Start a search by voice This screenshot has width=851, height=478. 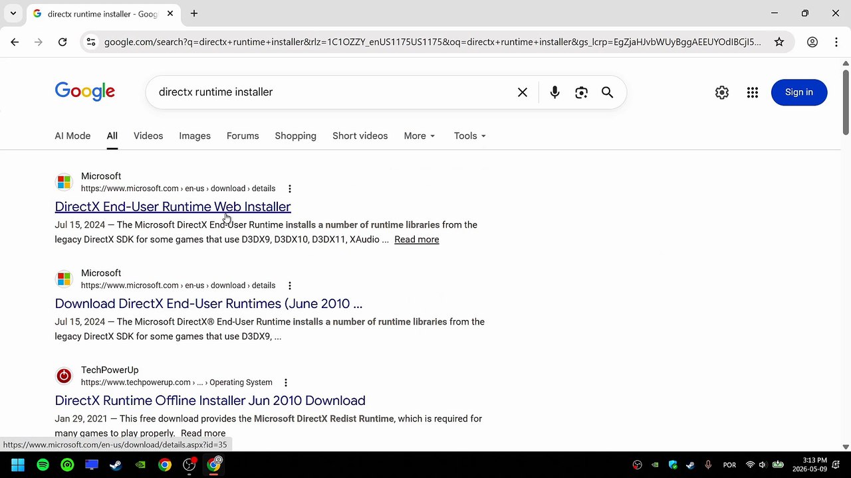coord(554,92)
